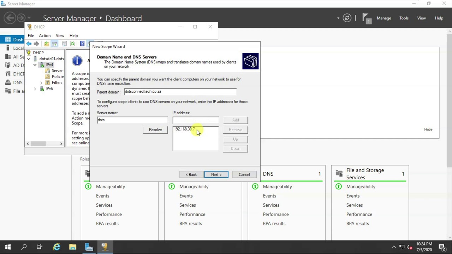Open the DHCP Action menu
Image resolution: width=452 pixels, height=254 pixels.
[45, 36]
